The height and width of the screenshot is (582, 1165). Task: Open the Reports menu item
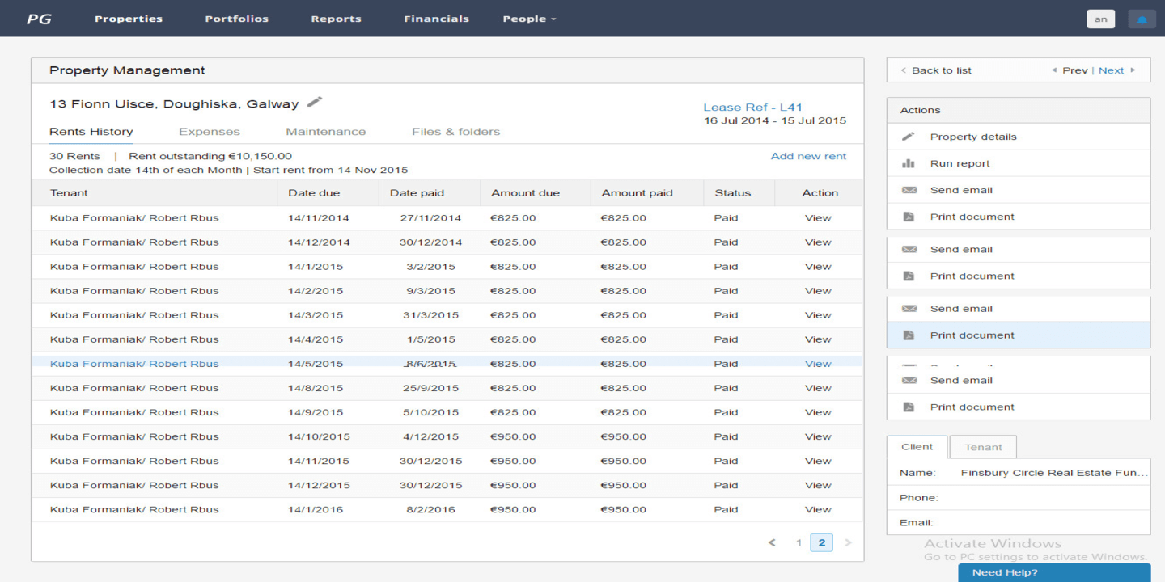[336, 19]
